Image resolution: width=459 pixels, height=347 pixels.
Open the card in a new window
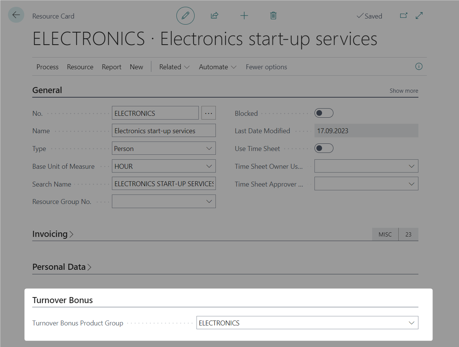click(x=404, y=16)
